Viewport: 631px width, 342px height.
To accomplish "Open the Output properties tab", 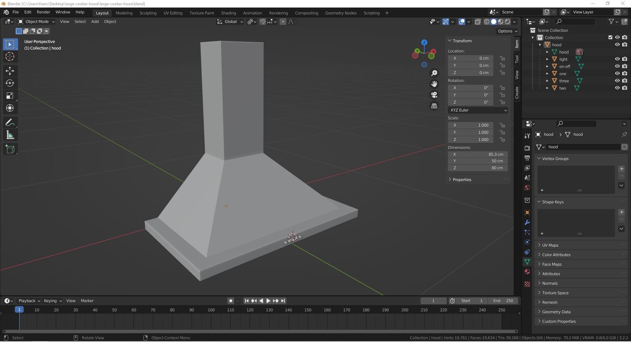I will pos(527,158).
